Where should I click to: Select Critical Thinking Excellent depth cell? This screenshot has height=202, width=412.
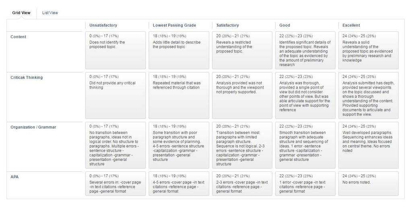tap(369, 96)
